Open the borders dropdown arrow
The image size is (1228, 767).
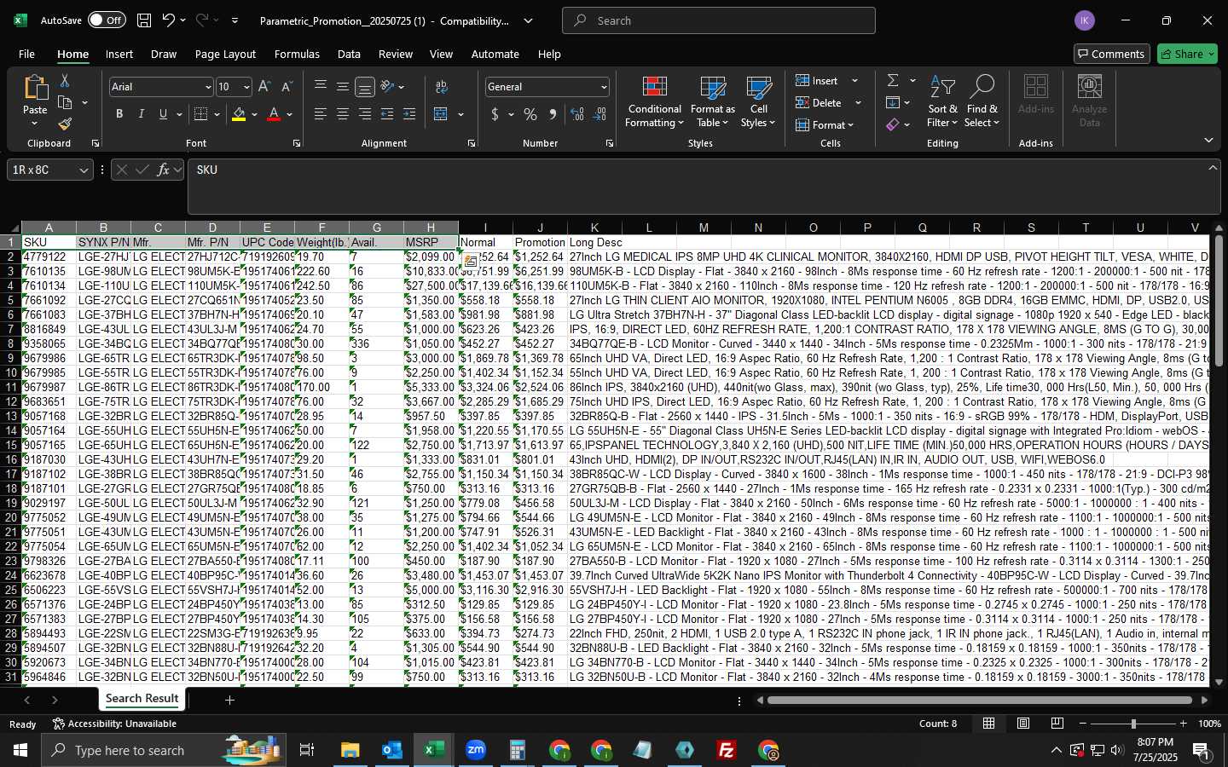pyautogui.click(x=217, y=114)
